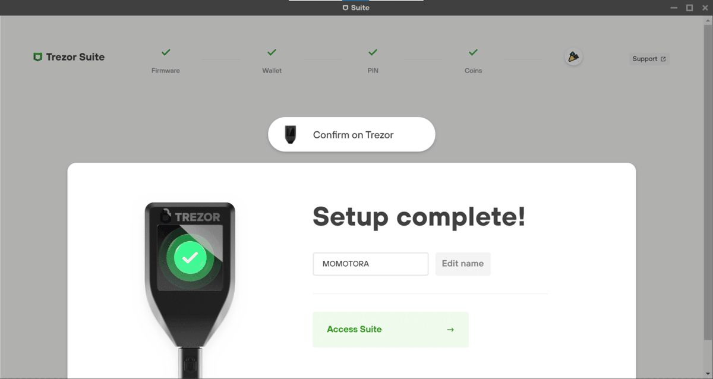Screen dimensions: 713x379
Task: Click the external link icon beside Support
Action: tap(663, 59)
